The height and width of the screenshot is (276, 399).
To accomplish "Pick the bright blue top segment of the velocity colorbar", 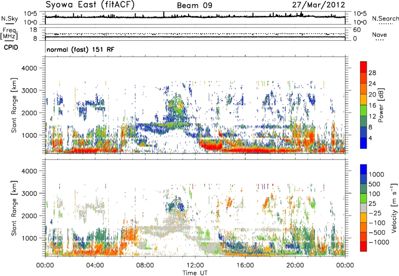I will [364, 169].
